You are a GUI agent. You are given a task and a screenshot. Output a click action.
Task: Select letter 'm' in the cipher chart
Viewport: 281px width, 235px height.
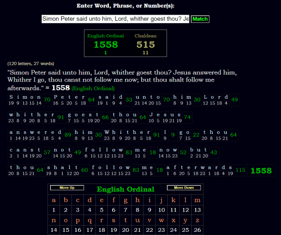point(197,200)
